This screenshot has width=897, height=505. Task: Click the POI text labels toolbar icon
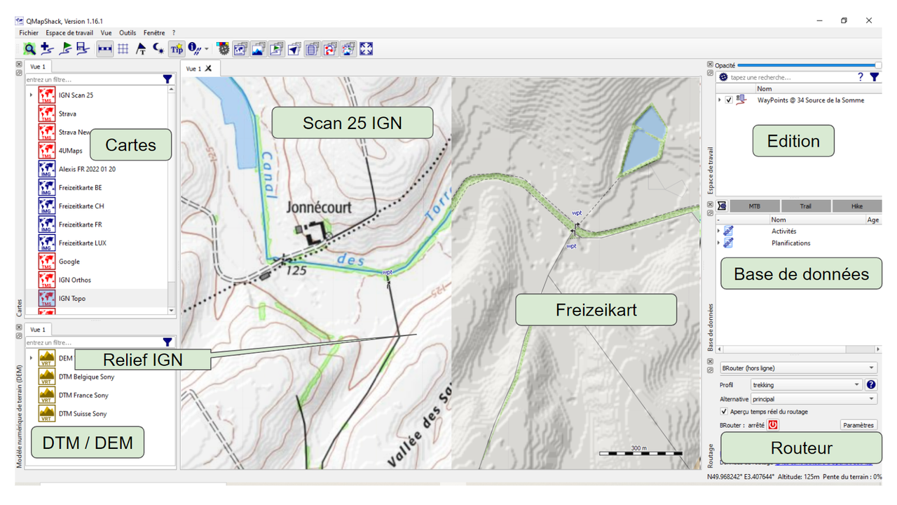click(141, 49)
